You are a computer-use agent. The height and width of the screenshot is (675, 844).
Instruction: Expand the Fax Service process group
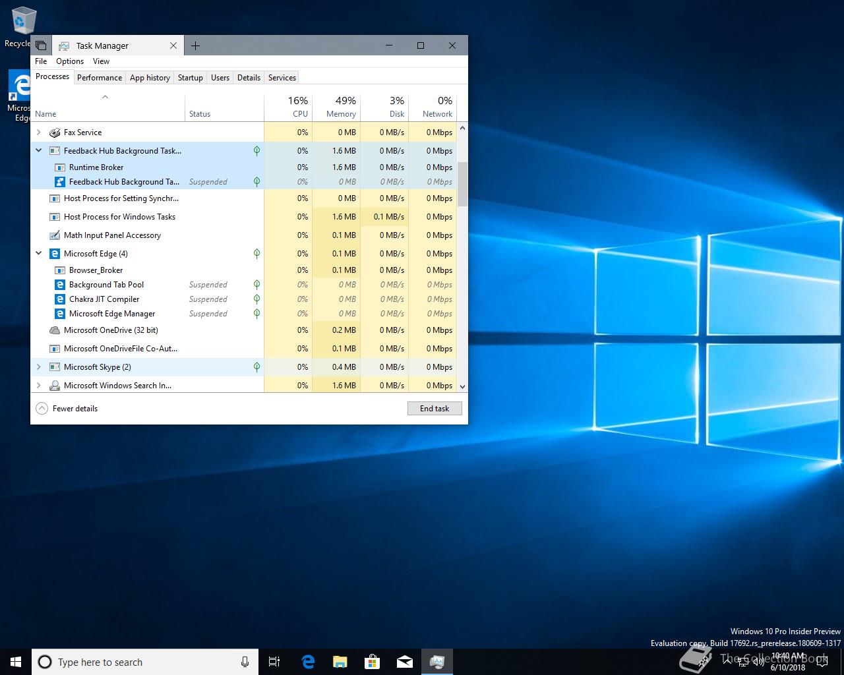(39, 132)
